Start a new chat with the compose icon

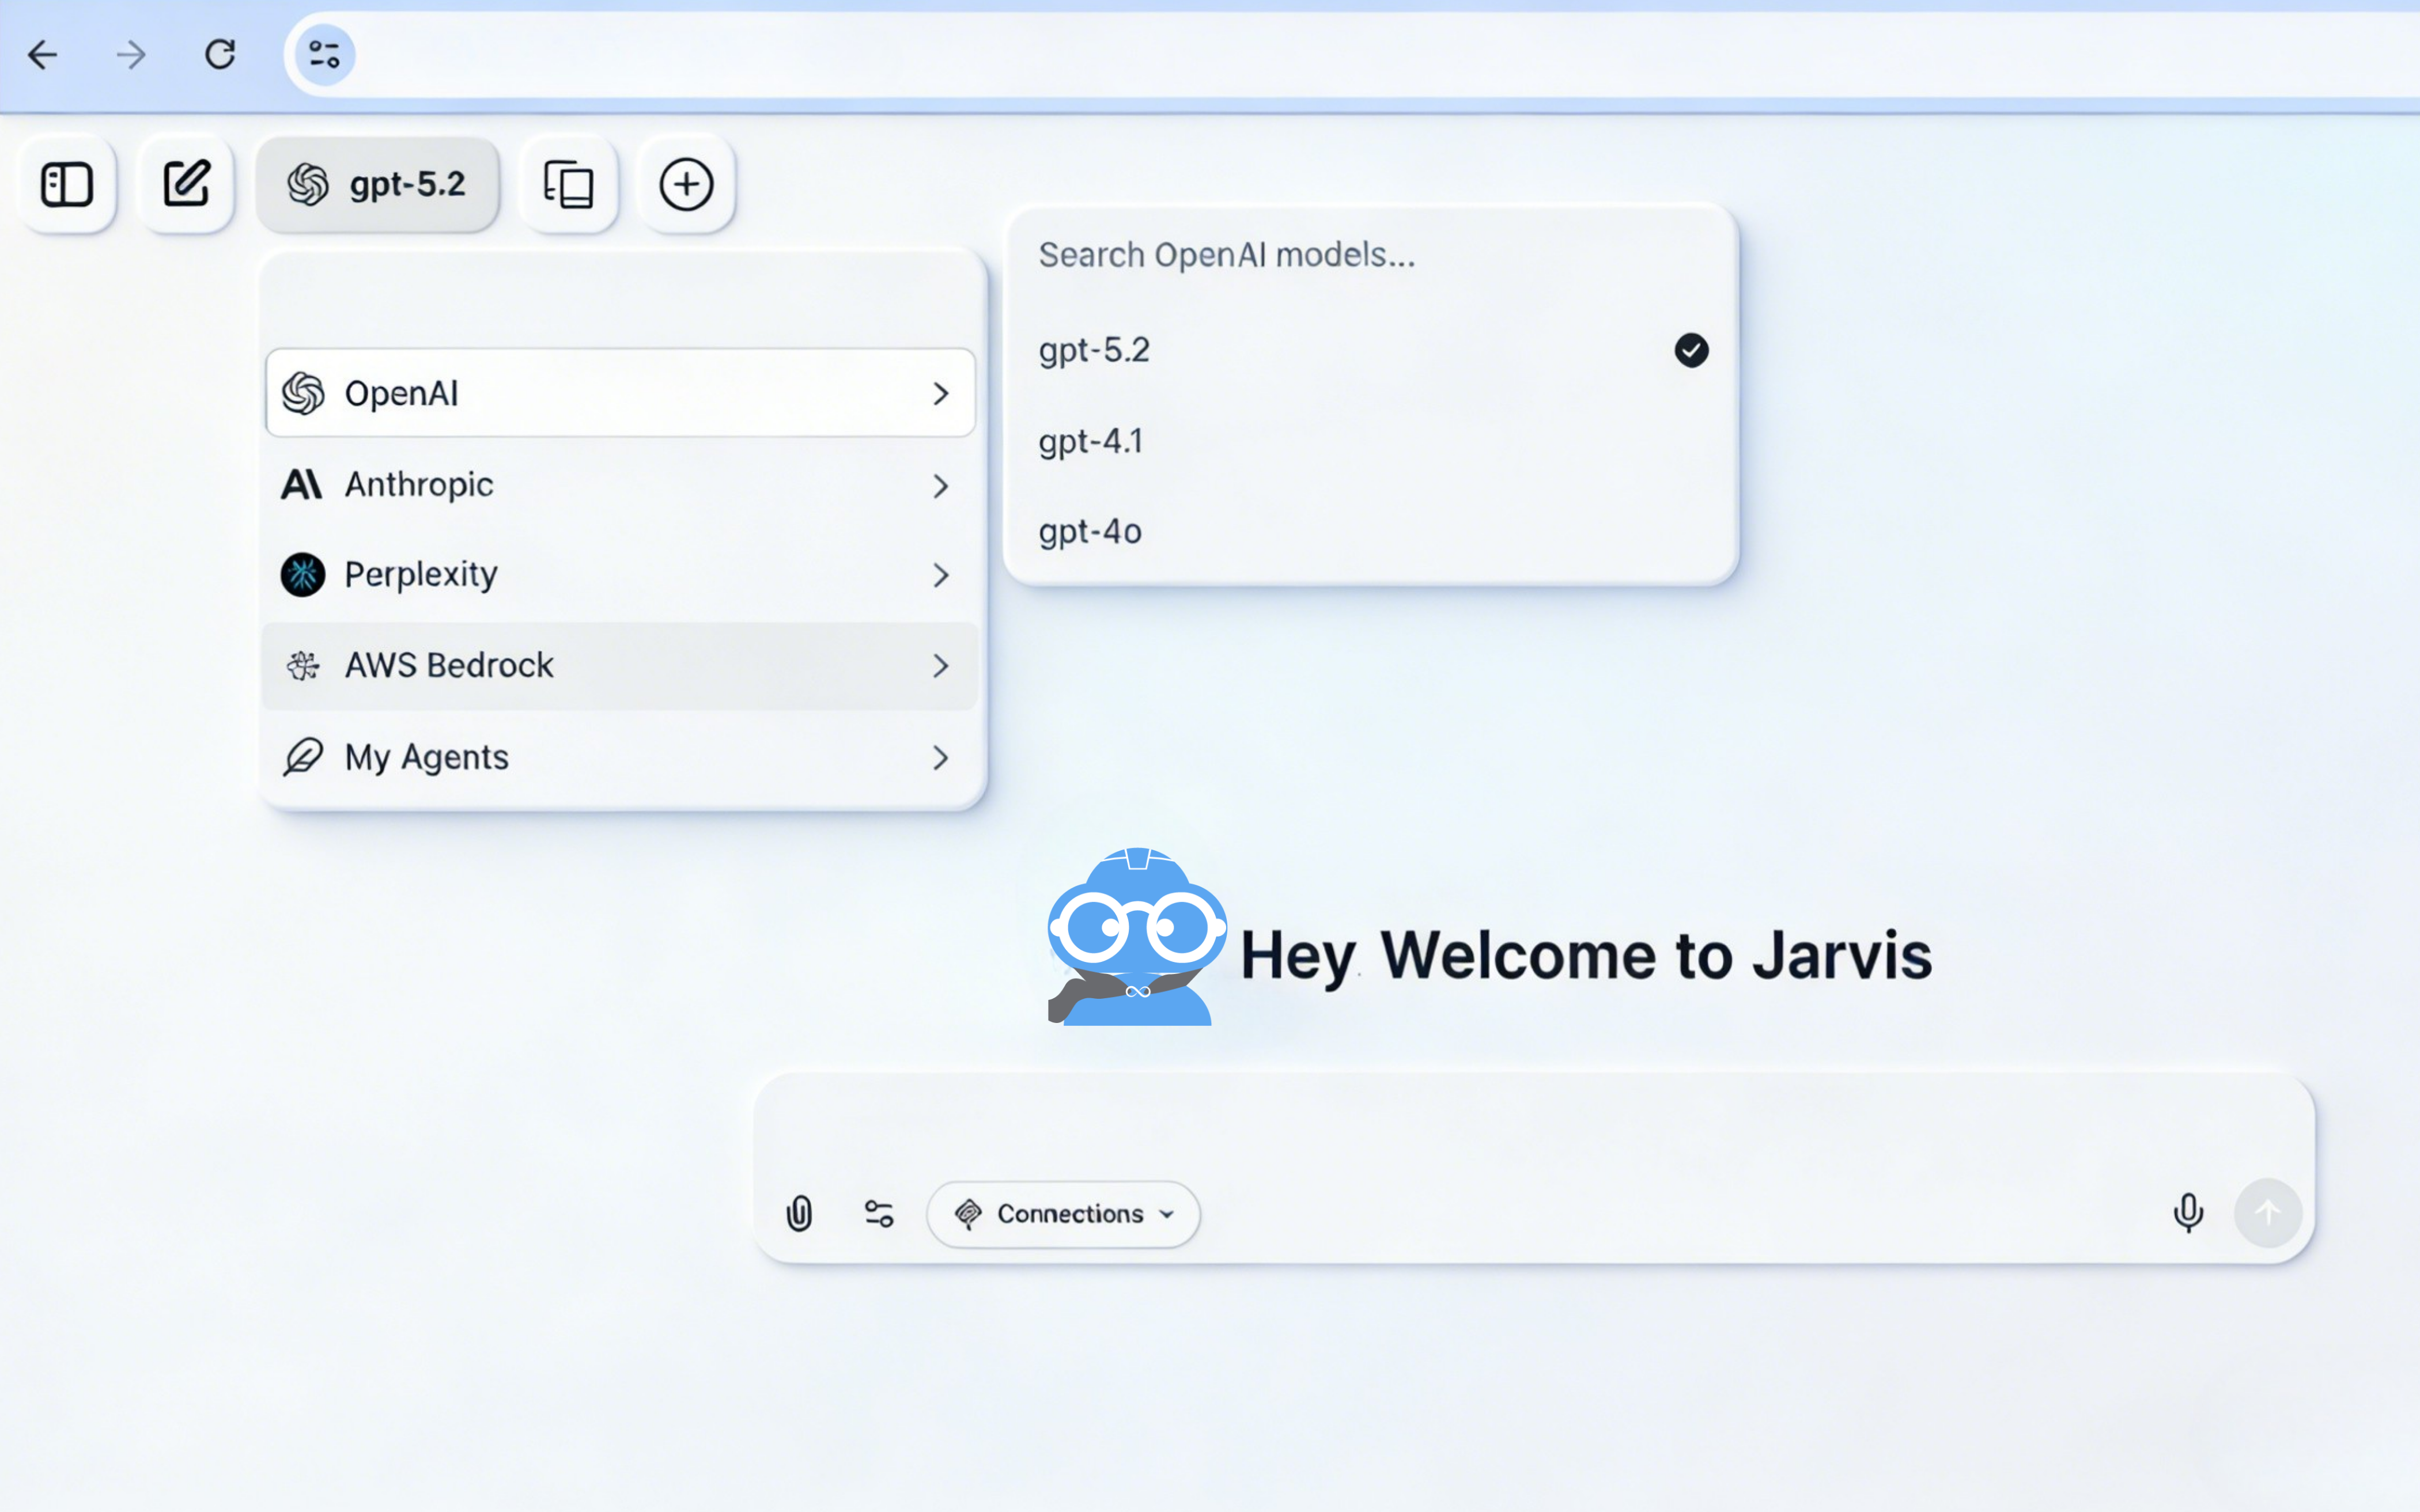186,185
